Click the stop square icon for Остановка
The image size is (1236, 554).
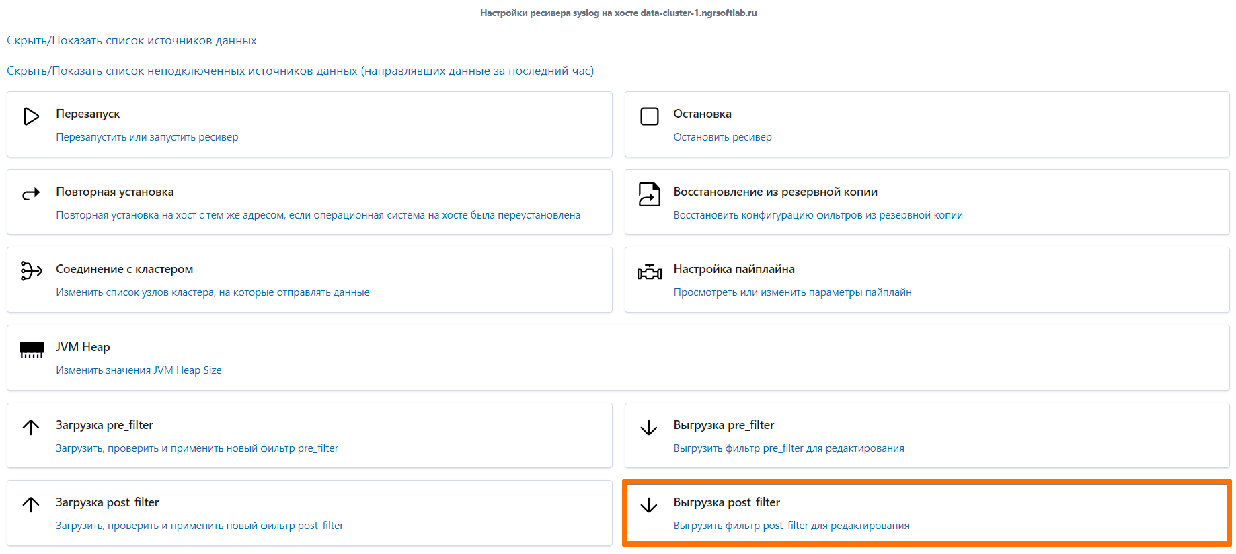point(650,116)
